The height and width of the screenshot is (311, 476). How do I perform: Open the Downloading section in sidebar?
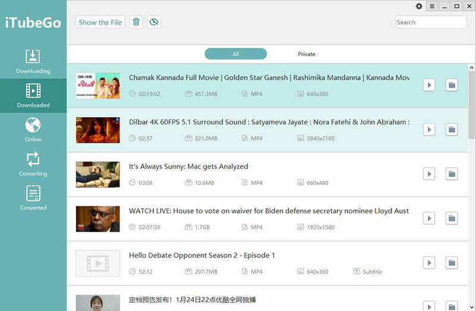(33, 62)
